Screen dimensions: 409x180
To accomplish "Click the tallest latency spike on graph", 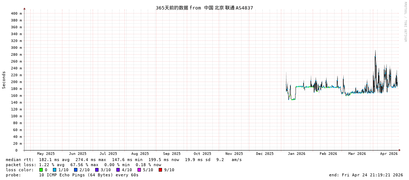I will [x=375, y=52].
